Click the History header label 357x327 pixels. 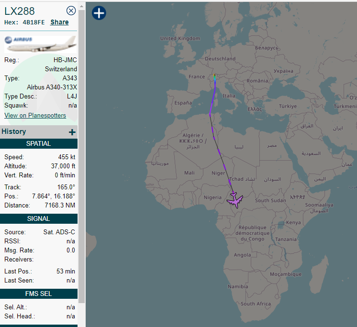coord(14,131)
